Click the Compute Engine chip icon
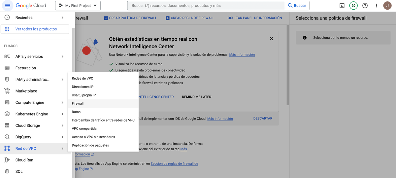 pyautogui.click(x=7, y=102)
